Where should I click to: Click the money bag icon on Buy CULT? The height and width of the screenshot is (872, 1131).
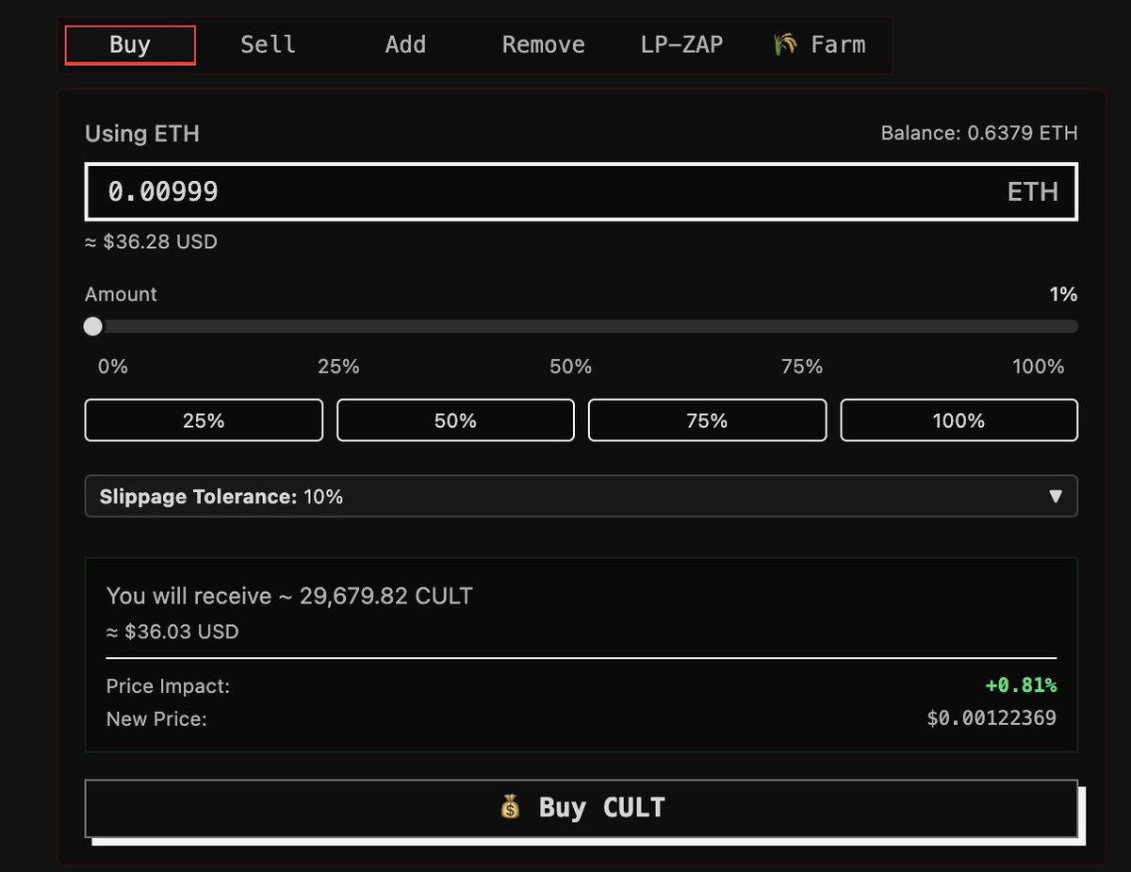tap(510, 807)
